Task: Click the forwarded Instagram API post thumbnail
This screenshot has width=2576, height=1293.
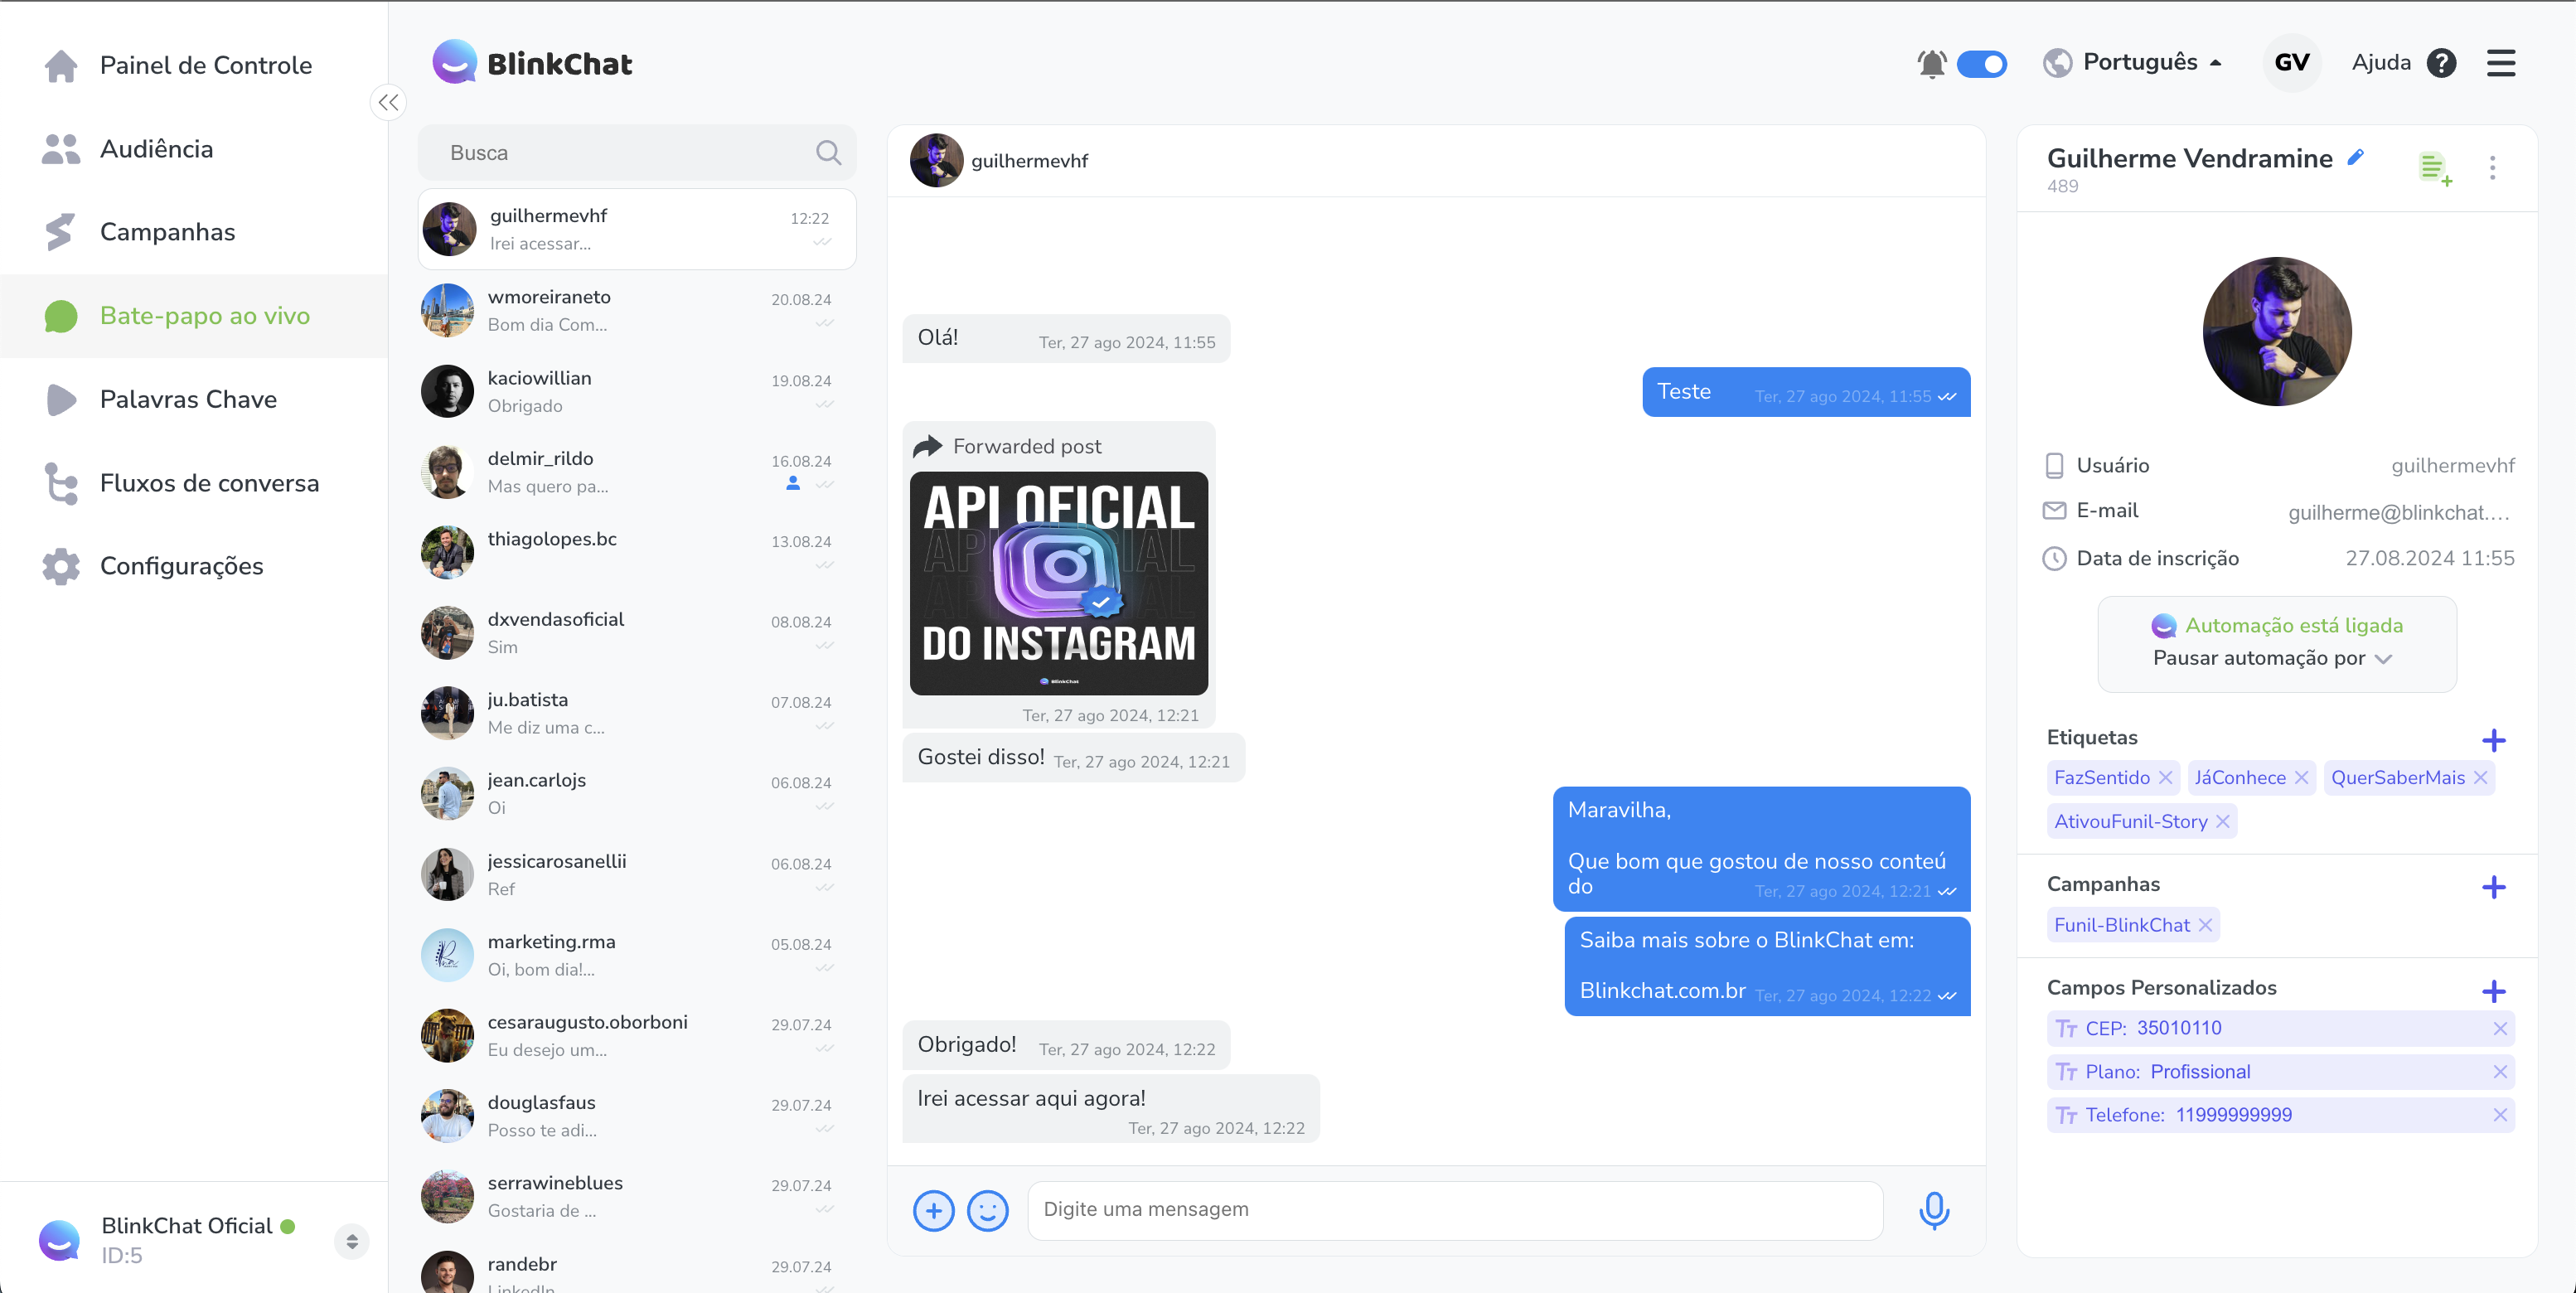Action: tap(1058, 583)
